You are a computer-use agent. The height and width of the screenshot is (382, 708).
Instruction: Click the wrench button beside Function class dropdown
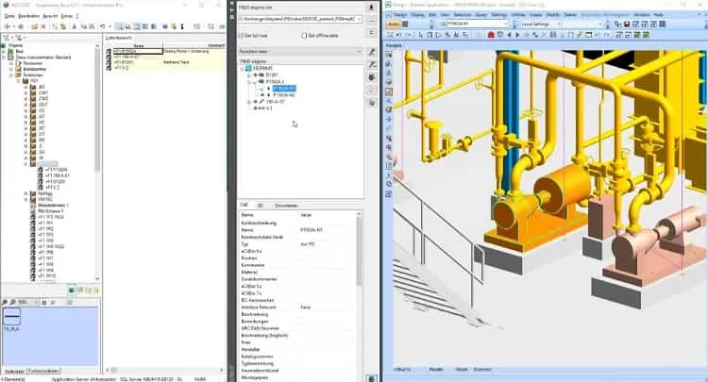click(372, 52)
